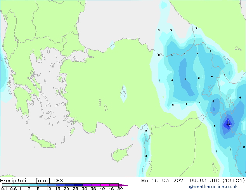Click the '50' legend scale label

coord(120,188)
